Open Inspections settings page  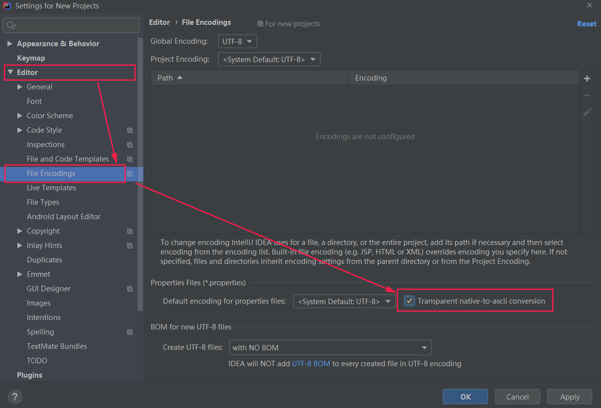[x=46, y=145]
